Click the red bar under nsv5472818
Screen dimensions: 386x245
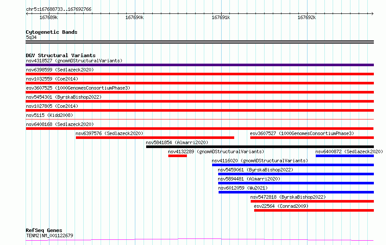(x=312, y=201)
